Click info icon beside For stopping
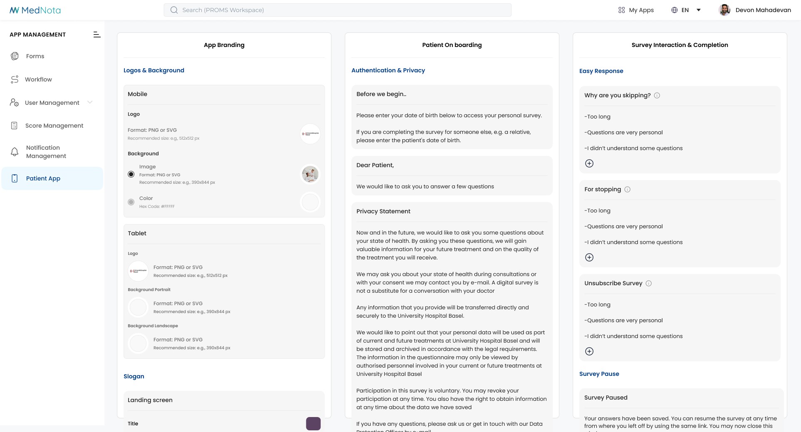 (x=627, y=189)
